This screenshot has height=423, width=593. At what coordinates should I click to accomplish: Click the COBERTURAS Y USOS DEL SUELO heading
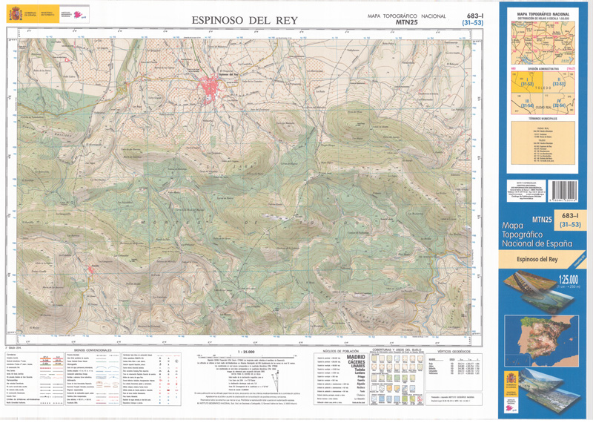coord(397,350)
